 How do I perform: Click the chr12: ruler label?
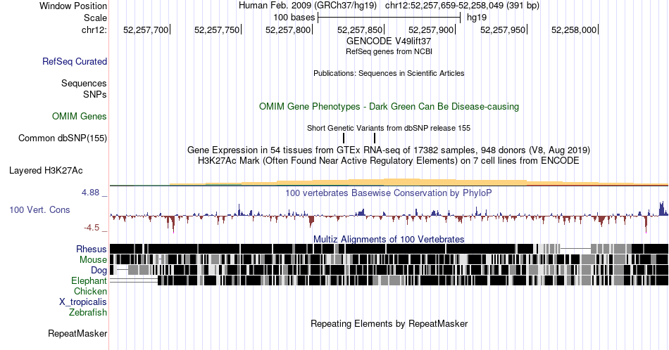coord(94,30)
